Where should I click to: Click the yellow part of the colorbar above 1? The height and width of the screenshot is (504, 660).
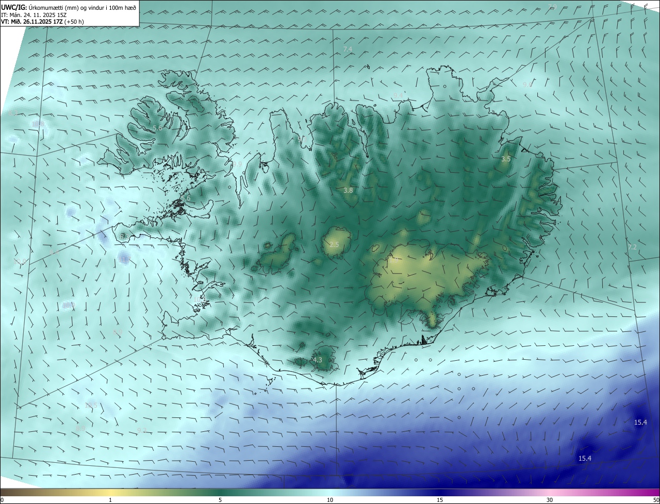pos(110,492)
